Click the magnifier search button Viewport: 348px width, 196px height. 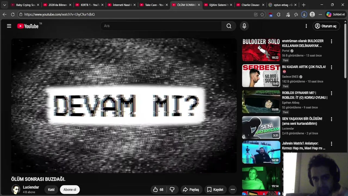pos(229,26)
